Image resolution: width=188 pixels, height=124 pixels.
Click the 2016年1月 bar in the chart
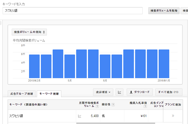pos(164,64)
